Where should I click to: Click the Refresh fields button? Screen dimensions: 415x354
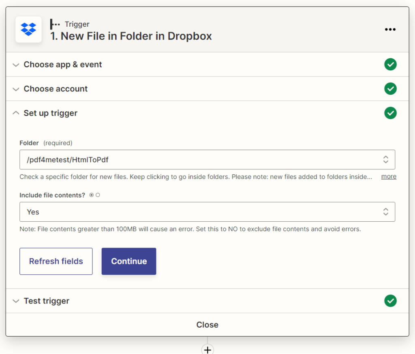[56, 261]
